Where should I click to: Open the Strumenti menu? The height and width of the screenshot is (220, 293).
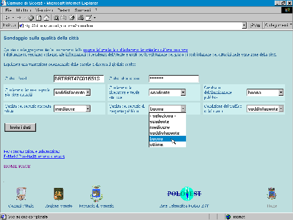pyautogui.click(x=82, y=10)
